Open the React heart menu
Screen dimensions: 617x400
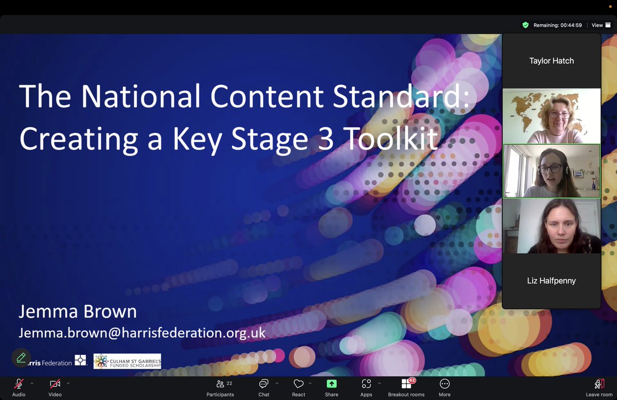[x=298, y=387]
